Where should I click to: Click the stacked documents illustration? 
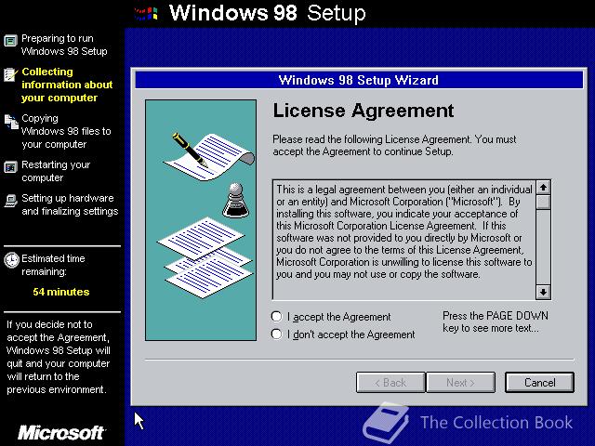(x=205, y=257)
